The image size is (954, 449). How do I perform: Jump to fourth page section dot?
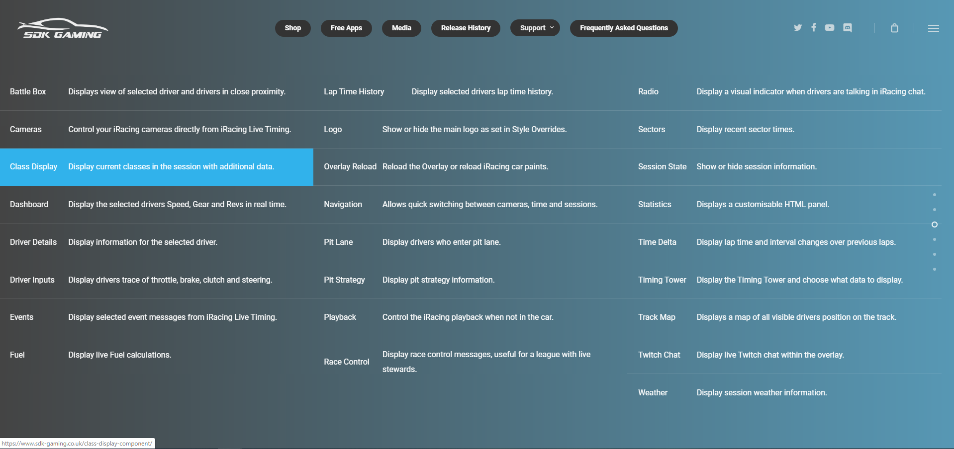pos(935,239)
